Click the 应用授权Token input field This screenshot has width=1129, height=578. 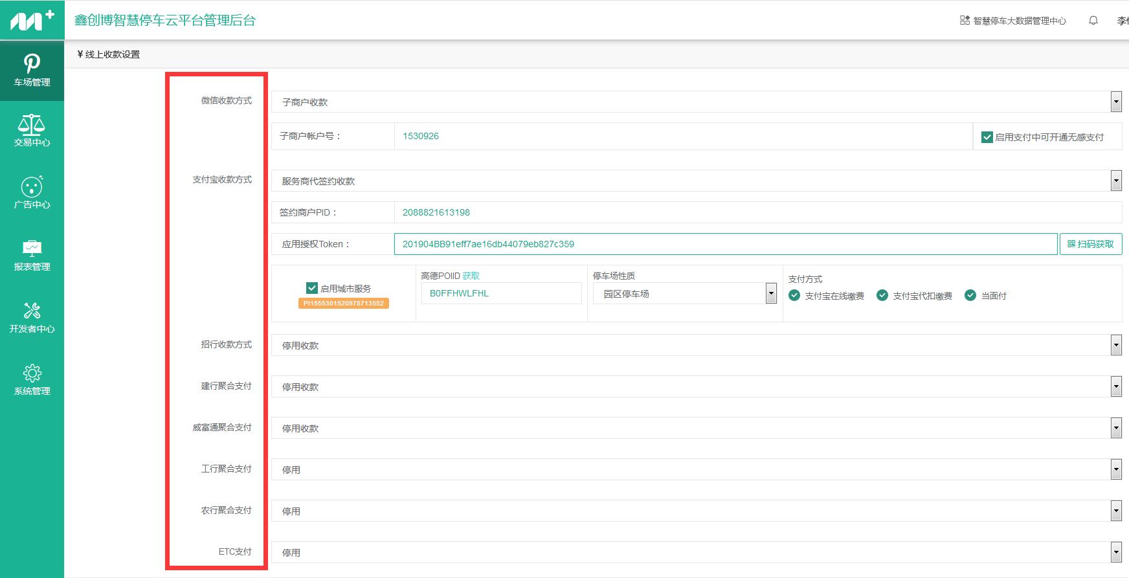tap(725, 244)
